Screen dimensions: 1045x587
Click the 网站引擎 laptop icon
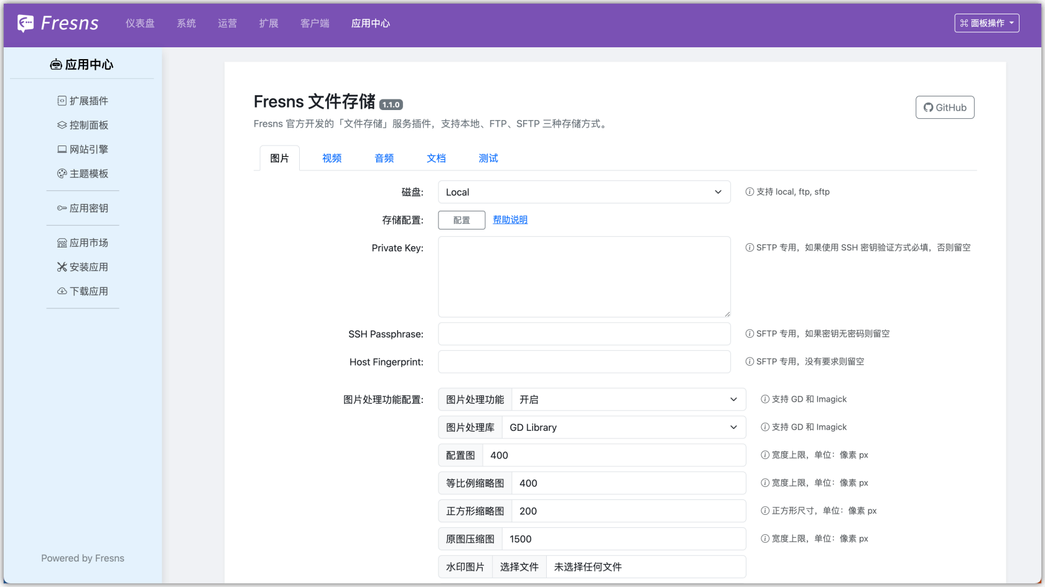pyautogui.click(x=62, y=149)
